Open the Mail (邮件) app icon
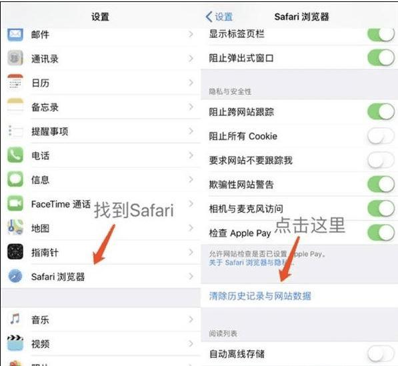This screenshot has width=398, height=366. 15,35
